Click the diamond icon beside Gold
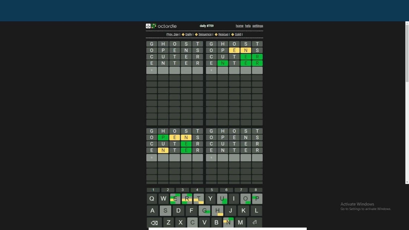This screenshot has height=230, width=409. pos(232,35)
